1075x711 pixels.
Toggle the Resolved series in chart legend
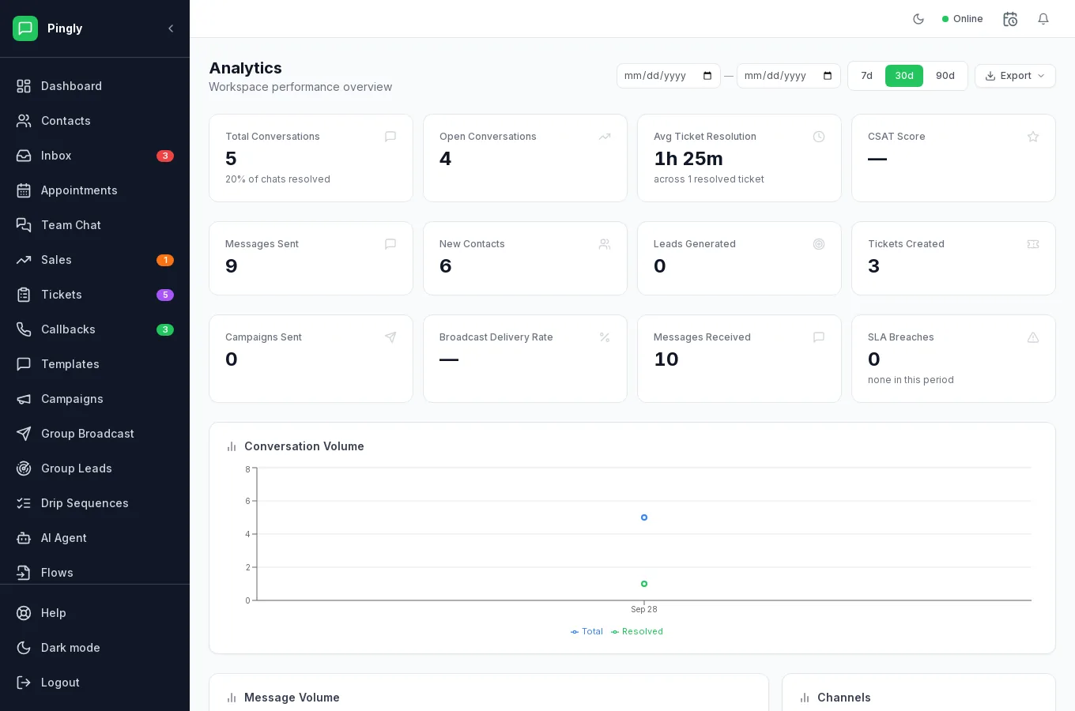637,631
